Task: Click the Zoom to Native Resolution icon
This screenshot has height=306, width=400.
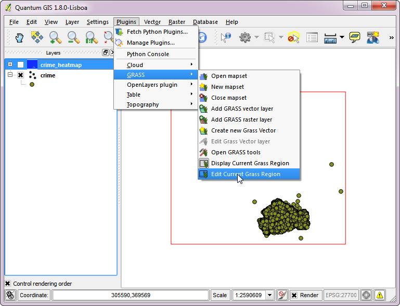Action: (x=92, y=37)
